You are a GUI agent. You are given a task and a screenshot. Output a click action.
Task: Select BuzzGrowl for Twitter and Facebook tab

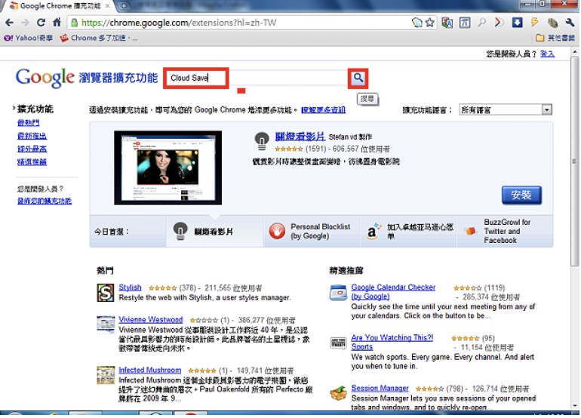[x=505, y=231]
